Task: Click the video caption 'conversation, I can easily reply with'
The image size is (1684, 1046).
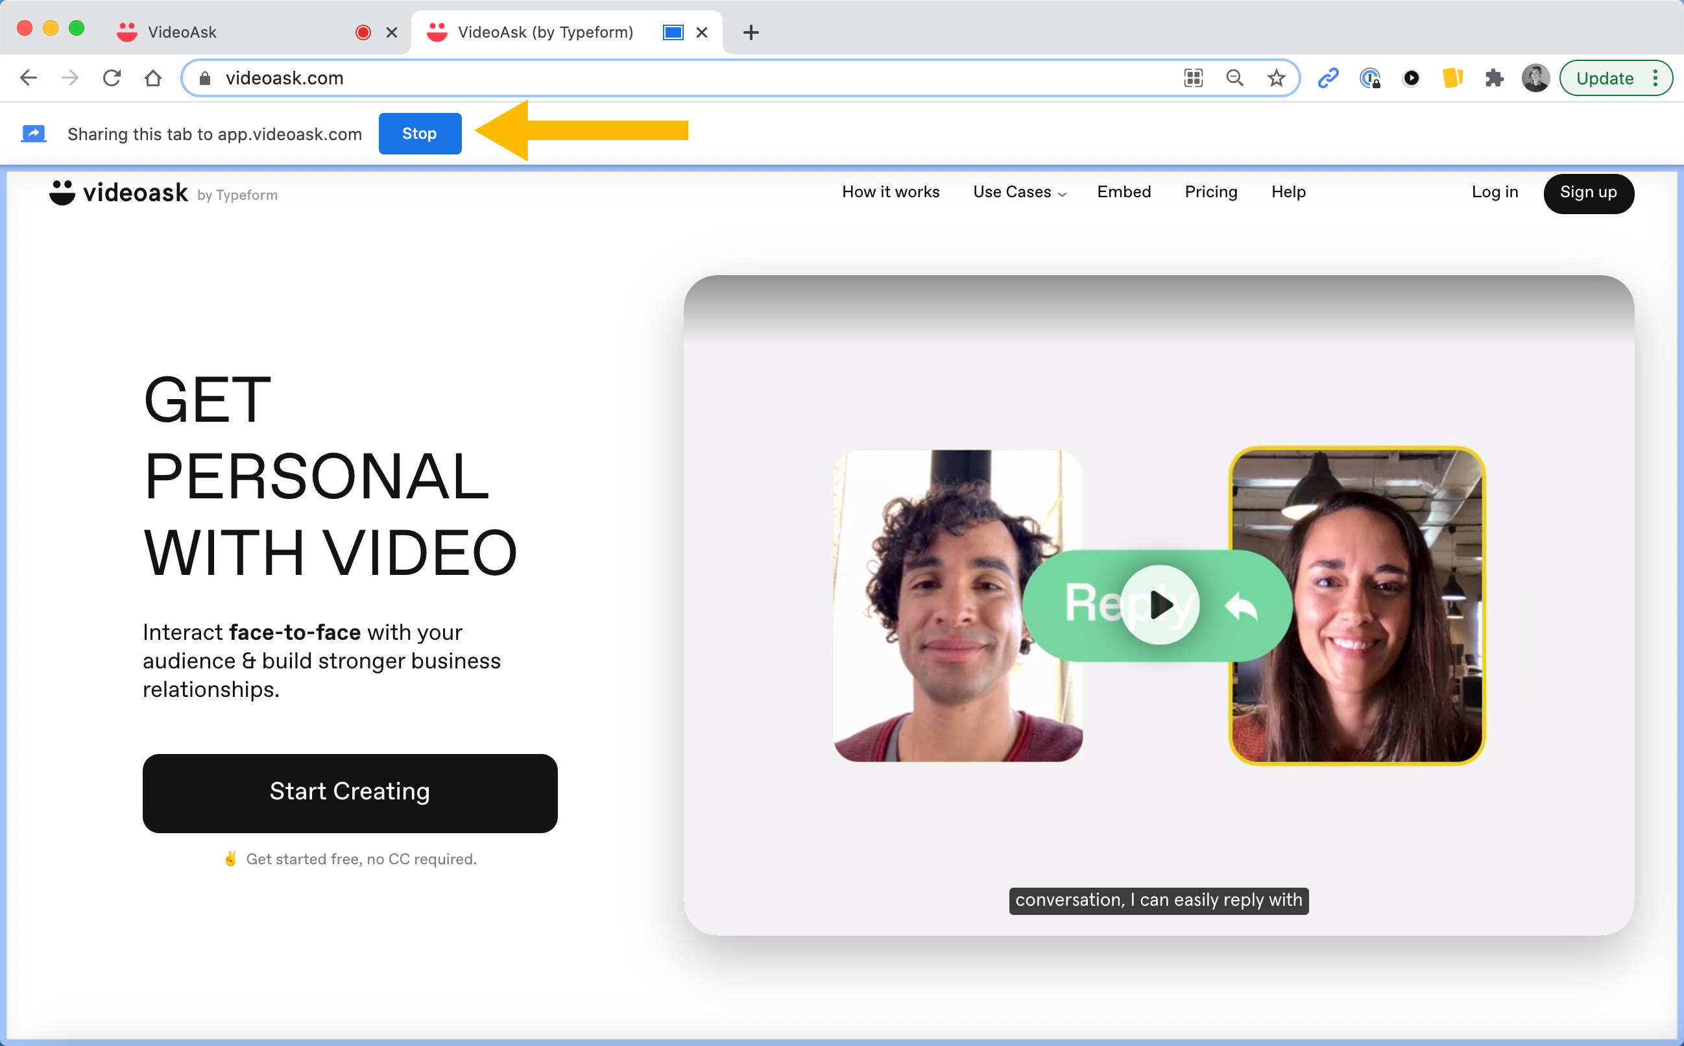Action: (x=1159, y=900)
